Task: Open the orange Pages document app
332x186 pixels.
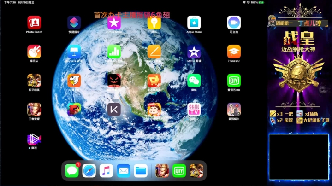Action: click(154, 52)
